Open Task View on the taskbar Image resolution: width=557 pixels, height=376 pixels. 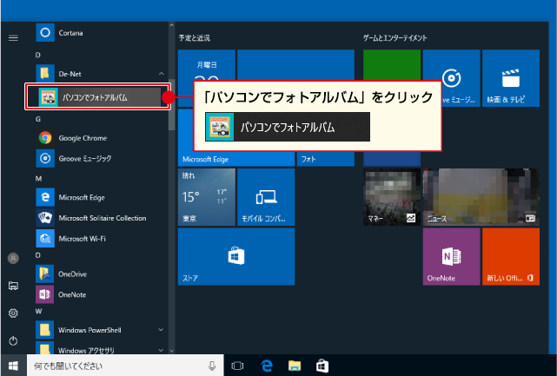pyautogui.click(x=237, y=366)
